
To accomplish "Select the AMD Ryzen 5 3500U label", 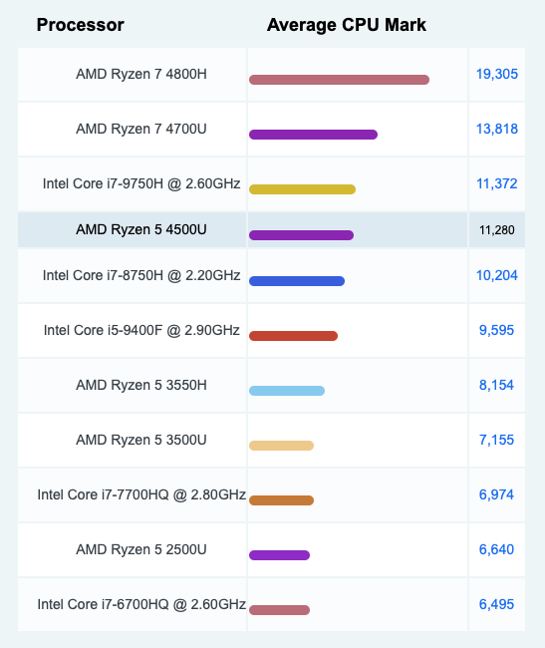I will [141, 440].
